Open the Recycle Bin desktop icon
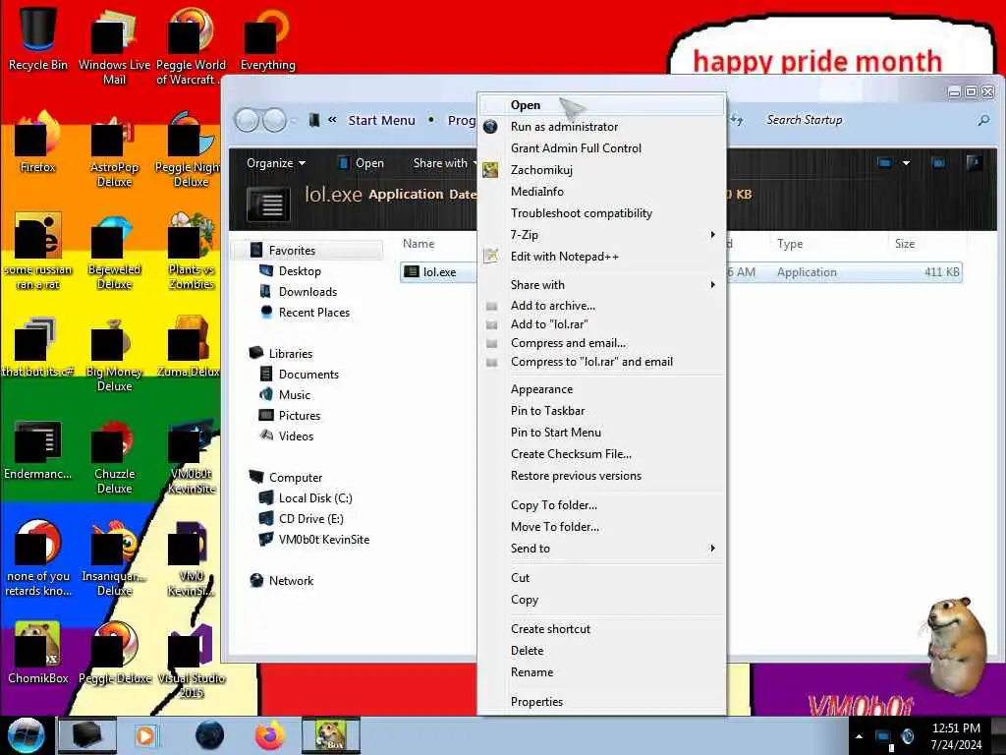 [38, 38]
